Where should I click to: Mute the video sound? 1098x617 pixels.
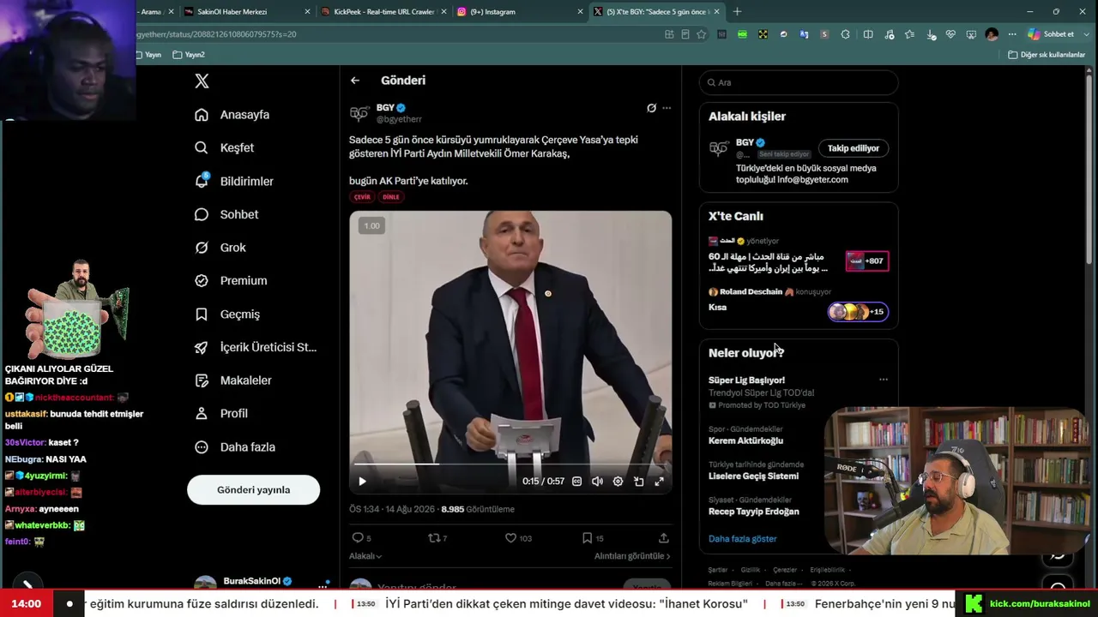(x=597, y=482)
